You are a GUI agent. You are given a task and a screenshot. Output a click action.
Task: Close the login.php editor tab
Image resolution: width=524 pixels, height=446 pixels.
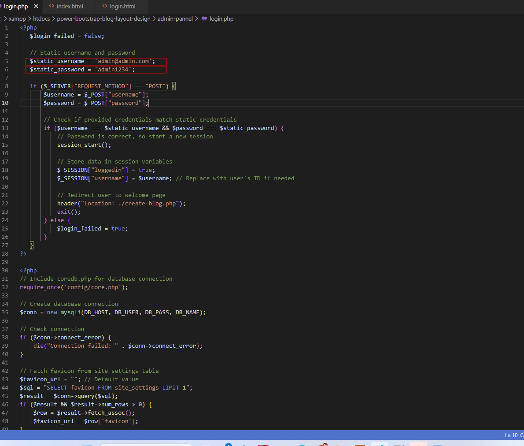pyautogui.click(x=36, y=6)
